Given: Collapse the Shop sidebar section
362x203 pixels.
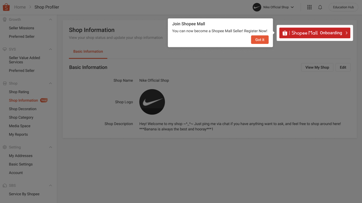Looking at the screenshot, I should (x=50, y=83).
